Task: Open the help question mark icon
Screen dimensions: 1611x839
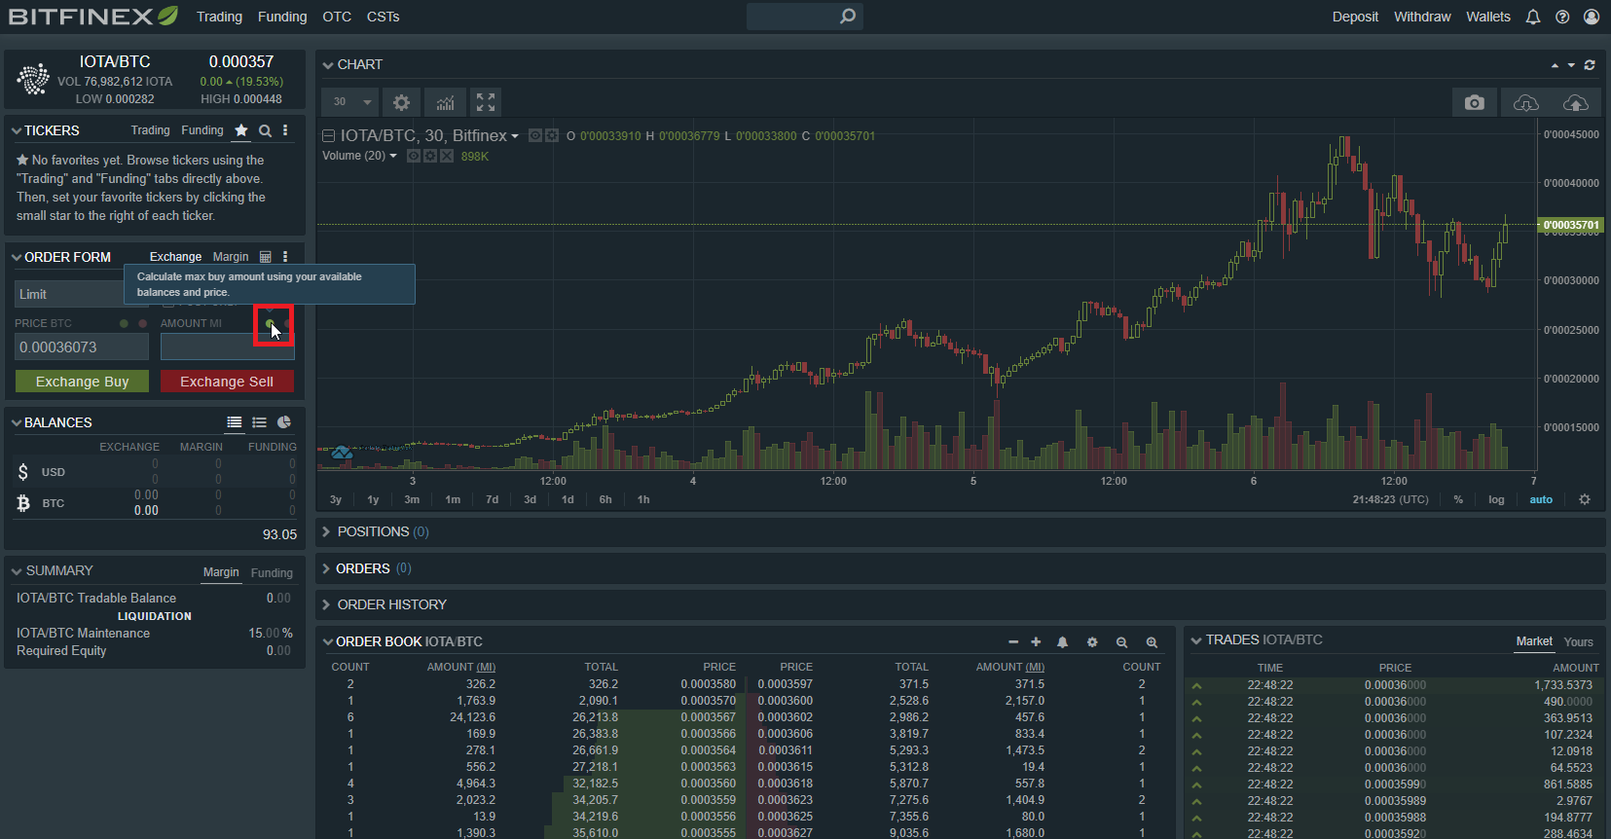Action: pos(1562,17)
